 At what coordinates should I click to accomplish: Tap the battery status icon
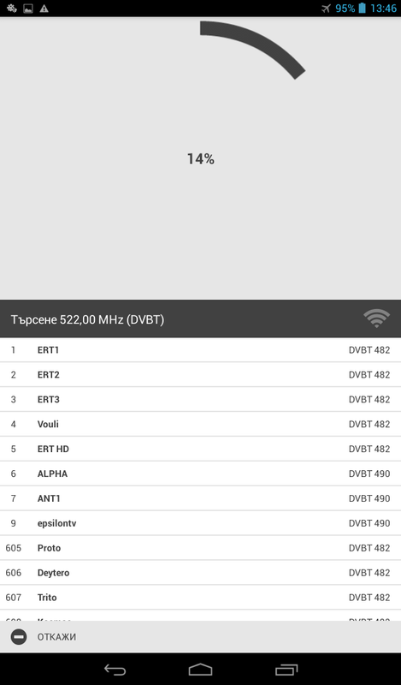(362, 9)
